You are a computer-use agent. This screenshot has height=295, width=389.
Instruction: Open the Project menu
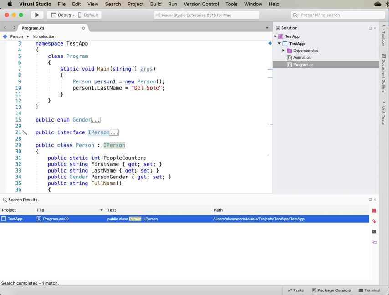pyautogui.click(x=135, y=4)
